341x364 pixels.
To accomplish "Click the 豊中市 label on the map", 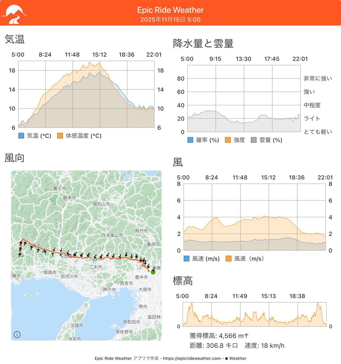I will [x=141, y=277].
